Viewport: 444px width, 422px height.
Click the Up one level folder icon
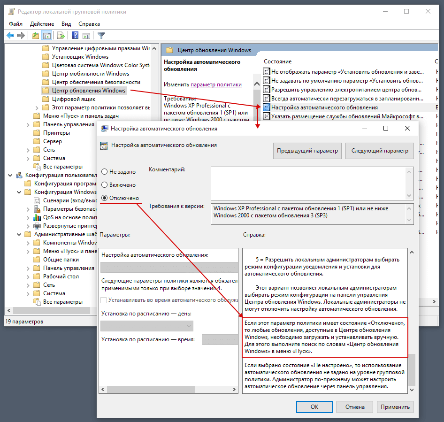point(36,35)
